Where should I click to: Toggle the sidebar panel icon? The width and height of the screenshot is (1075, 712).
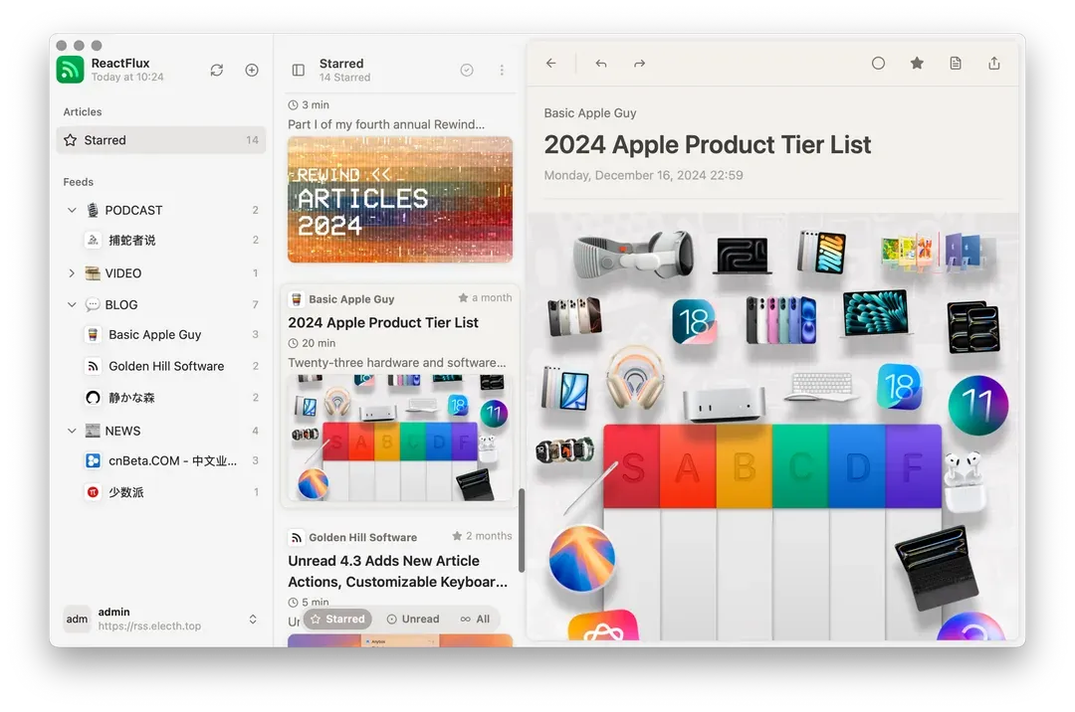(x=298, y=70)
